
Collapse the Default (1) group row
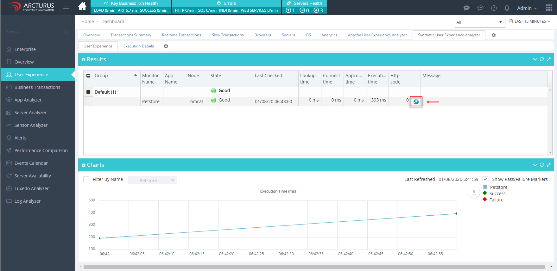point(88,92)
